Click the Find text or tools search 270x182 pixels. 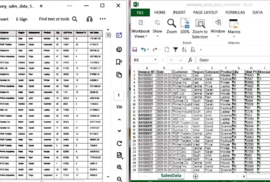point(58,19)
